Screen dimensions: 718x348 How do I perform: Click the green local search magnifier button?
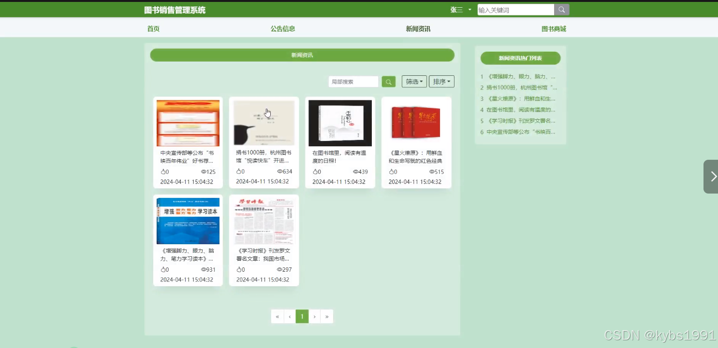pyautogui.click(x=389, y=82)
